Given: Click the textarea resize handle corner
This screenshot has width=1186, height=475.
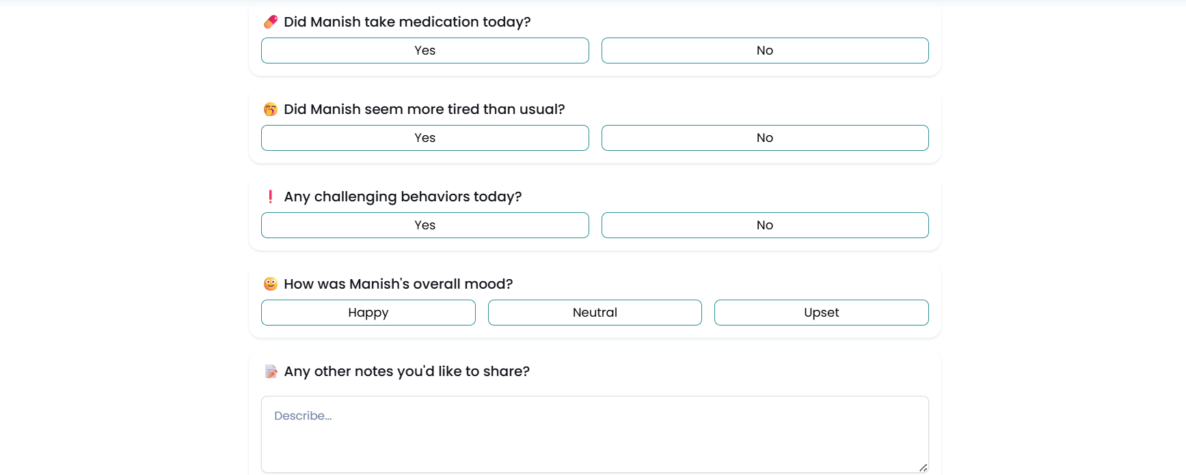Looking at the screenshot, I should [923, 467].
